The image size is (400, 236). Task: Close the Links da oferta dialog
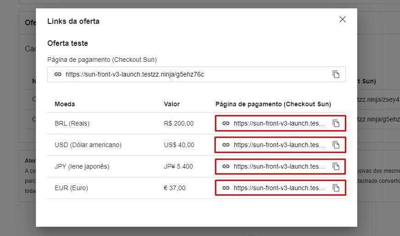342,19
